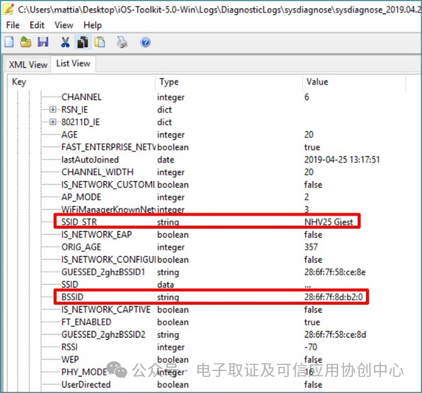Screen dimensions: 422x393
Task: Select the RSSI key row
Action: tap(69, 347)
